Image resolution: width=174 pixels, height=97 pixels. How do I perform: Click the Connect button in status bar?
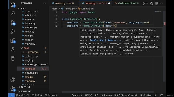[x=51, y=95]
